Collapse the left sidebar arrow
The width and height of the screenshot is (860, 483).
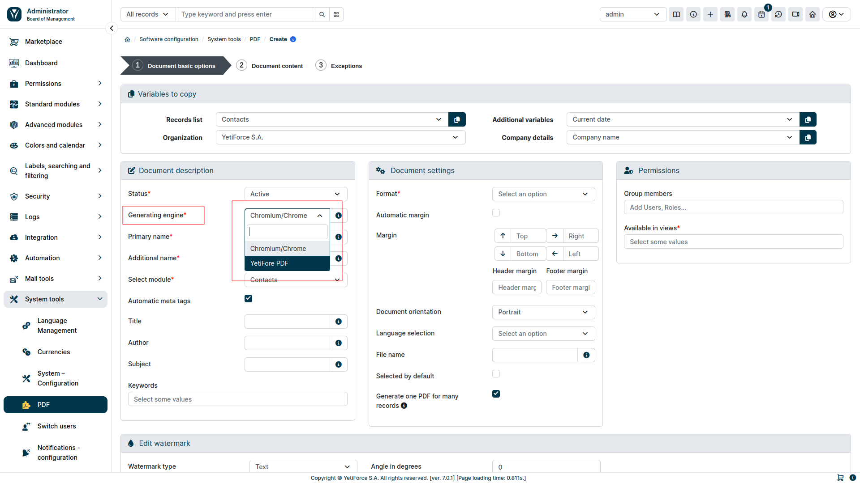112,28
